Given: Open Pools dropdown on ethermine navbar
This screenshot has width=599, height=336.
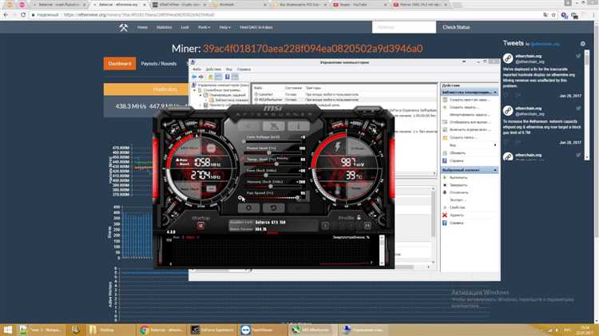Looking at the screenshot, I should 204,27.
